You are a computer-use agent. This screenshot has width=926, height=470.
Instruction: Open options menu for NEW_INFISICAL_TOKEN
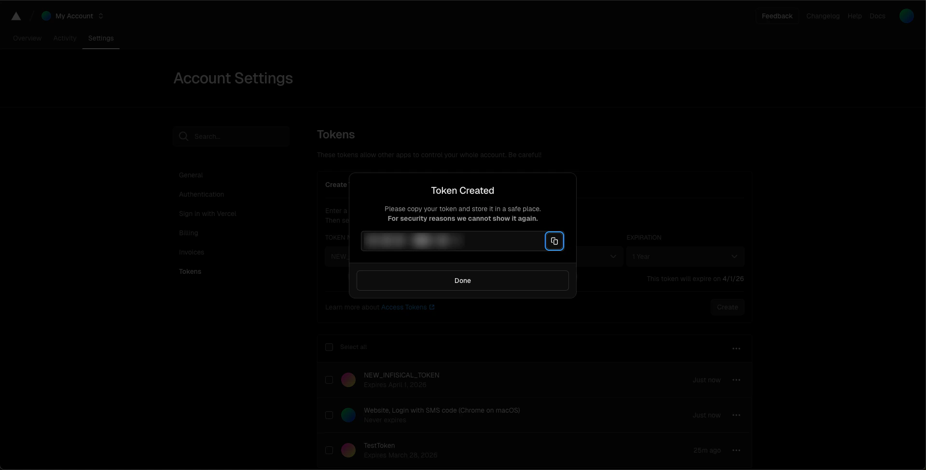click(x=736, y=380)
